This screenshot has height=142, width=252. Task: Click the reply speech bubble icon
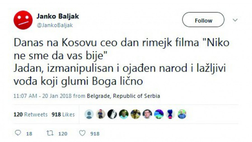point(18,133)
